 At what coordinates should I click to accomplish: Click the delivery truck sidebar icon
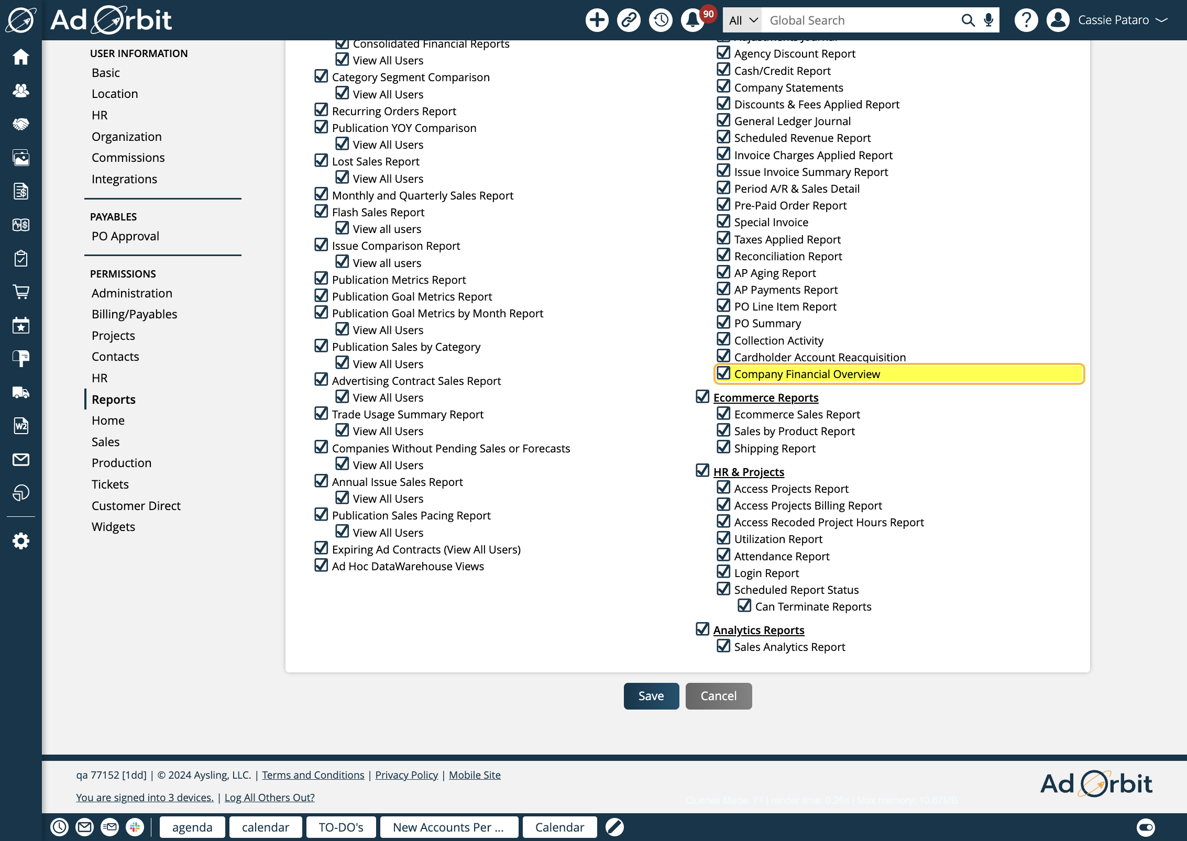click(21, 392)
